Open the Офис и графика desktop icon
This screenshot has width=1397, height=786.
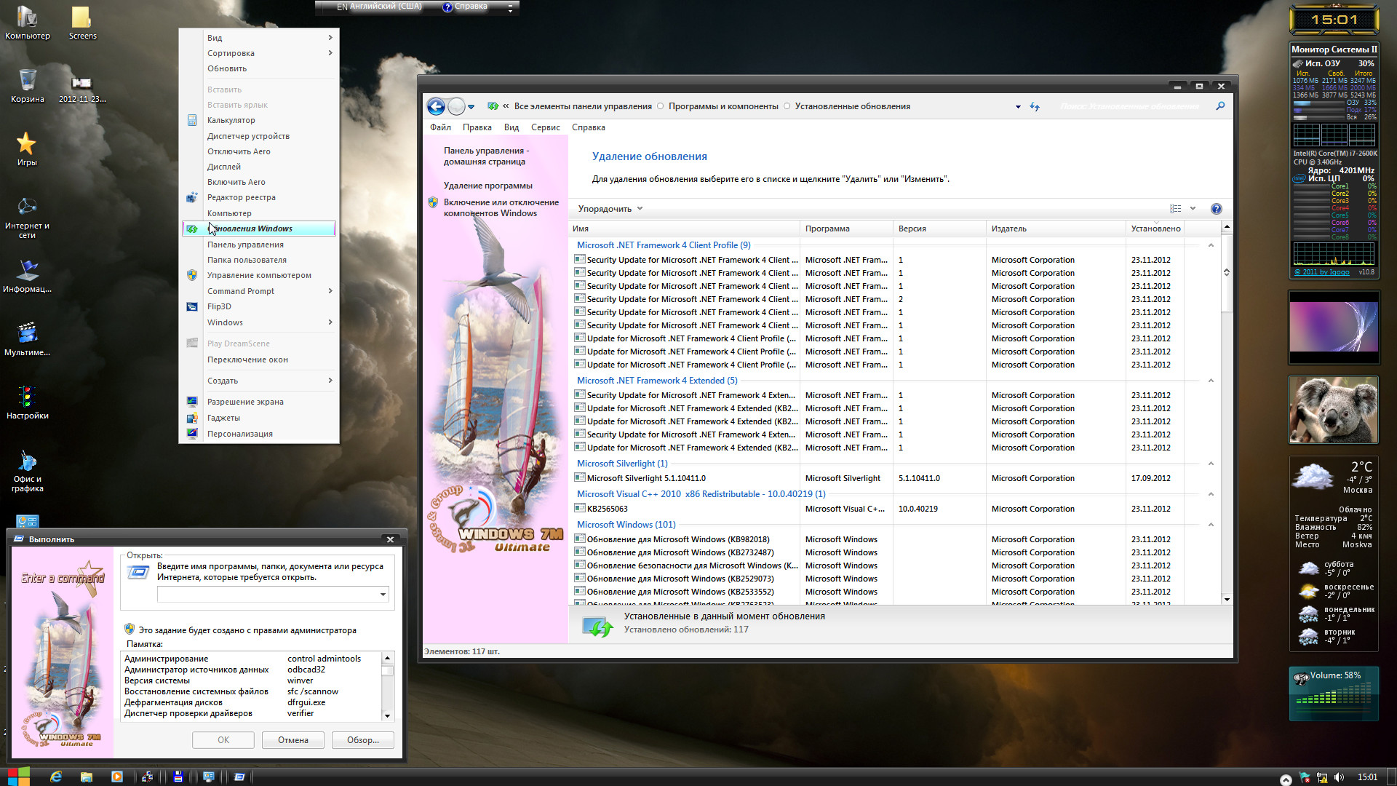(x=27, y=471)
